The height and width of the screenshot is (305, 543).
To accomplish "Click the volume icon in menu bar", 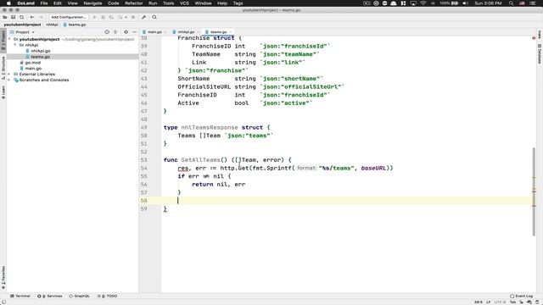I will click(465, 3).
